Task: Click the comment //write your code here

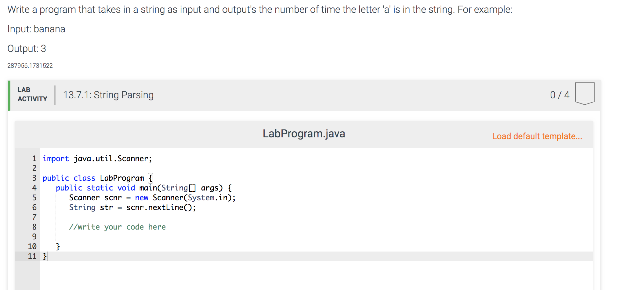Action: (x=118, y=227)
